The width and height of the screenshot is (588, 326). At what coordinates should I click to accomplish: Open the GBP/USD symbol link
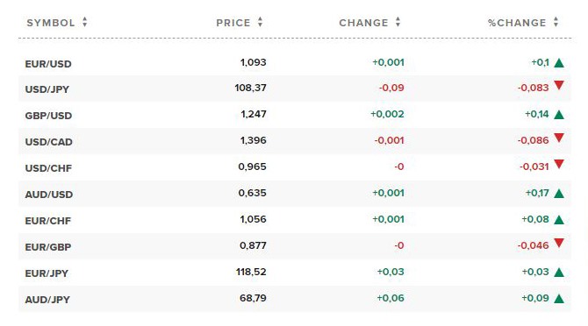(x=48, y=116)
